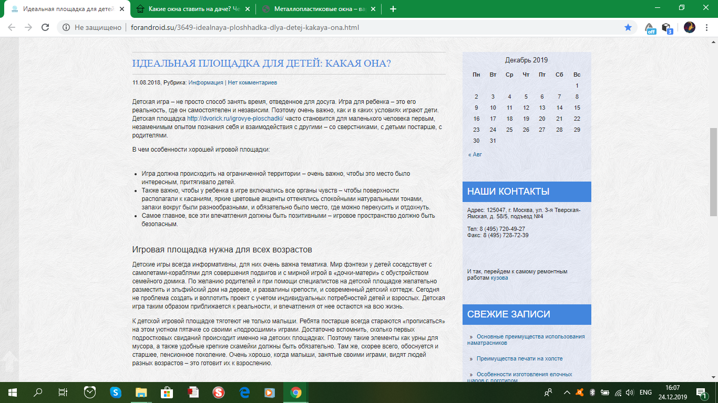
Task: Open 'Особенности изготовления елочных шаров' post
Action: tap(520, 377)
